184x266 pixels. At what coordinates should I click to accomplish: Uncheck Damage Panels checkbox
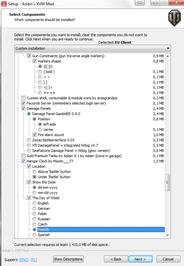pos(23,109)
